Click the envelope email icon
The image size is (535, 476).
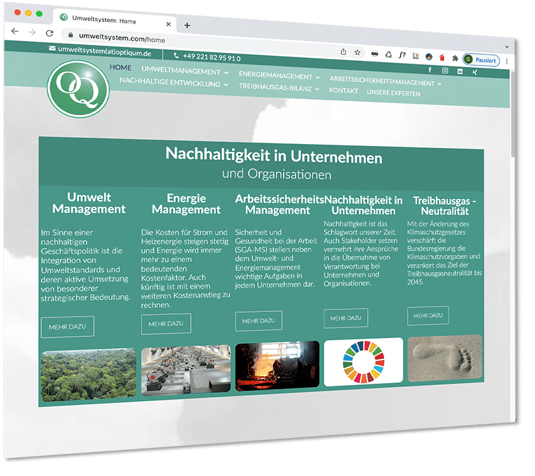(x=52, y=48)
